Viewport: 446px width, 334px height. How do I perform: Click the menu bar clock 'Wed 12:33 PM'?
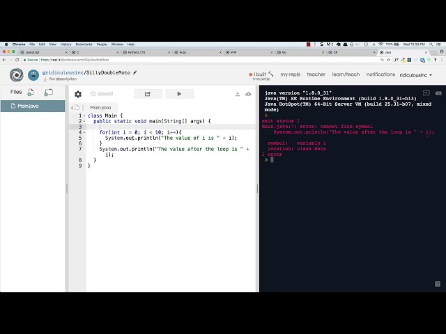[x=414, y=45]
